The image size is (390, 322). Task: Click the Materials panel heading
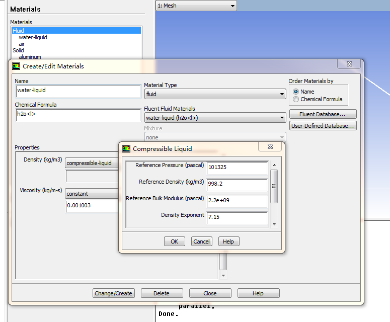tap(25, 9)
